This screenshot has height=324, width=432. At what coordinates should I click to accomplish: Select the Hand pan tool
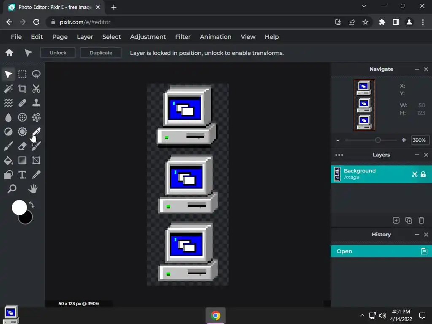33,189
